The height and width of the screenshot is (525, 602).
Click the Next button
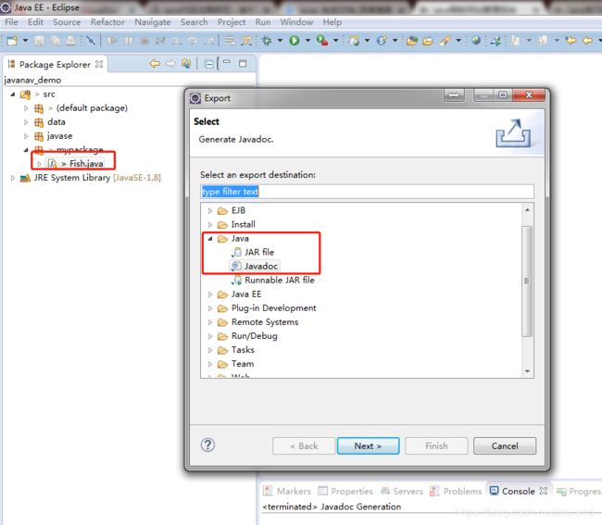368,445
